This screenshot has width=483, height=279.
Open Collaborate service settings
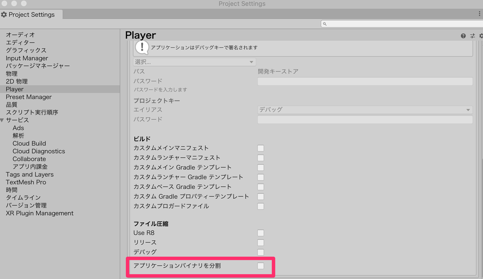click(29, 159)
